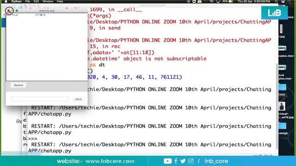Open the Python application menu
Viewport: 296px width, 166px height.
[17, 1]
